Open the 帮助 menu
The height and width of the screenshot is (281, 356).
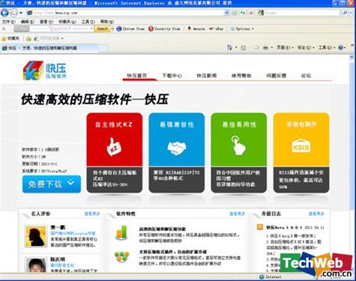(x=107, y=22)
